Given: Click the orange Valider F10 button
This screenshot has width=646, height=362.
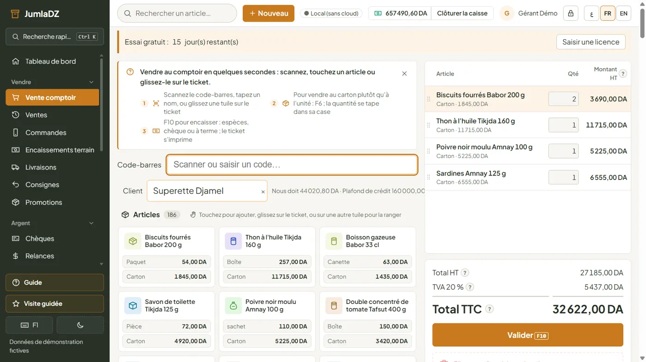Looking at the screenshot, I should pyautogui.click(x=527, y=335).
